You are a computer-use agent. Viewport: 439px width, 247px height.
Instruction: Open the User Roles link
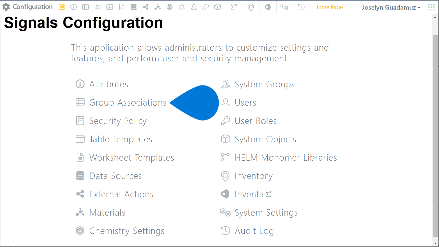[x=256, y=121]
